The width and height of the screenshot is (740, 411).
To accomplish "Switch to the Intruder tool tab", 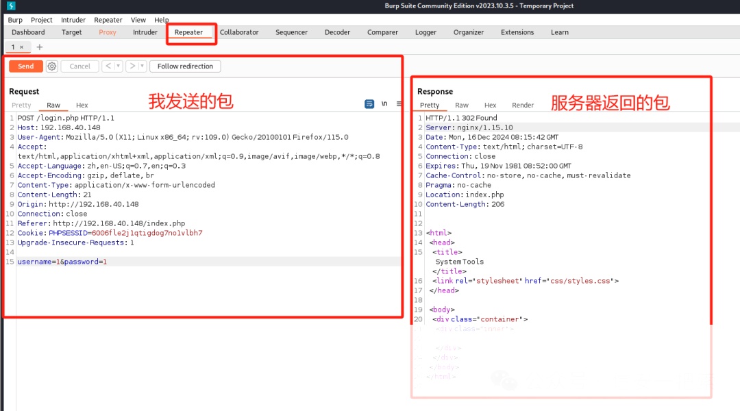I will click(x=145, y=32).
